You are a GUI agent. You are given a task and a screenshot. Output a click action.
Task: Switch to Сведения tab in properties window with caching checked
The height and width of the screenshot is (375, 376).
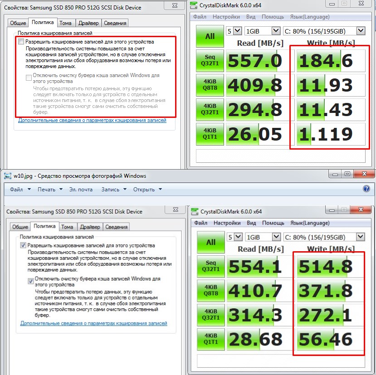(x=116, y=227)
